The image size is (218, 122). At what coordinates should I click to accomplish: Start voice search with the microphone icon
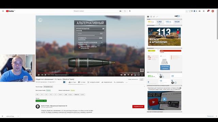click(x=130, y=11)
